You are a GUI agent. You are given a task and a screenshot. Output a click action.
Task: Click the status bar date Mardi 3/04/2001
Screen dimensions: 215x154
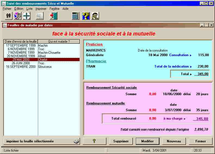tap(155, 150)
